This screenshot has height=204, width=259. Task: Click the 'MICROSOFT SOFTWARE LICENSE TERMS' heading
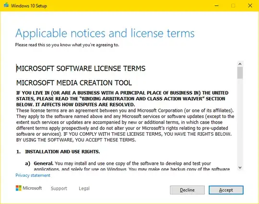[x=81, y=68]
